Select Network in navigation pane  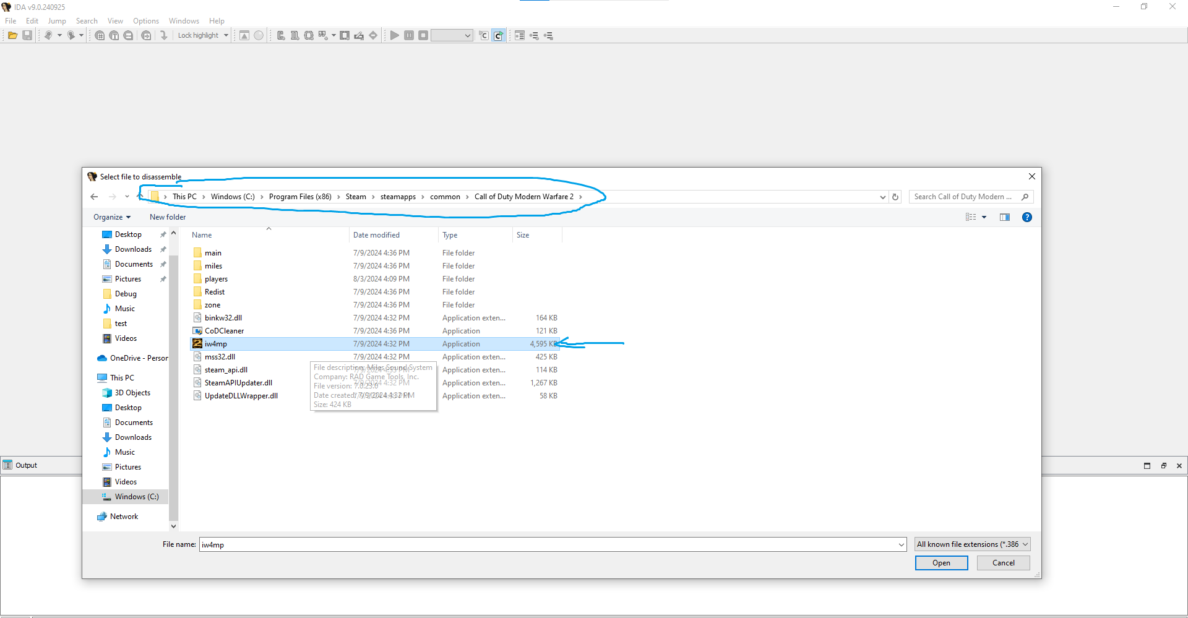[x=124, y=517]
